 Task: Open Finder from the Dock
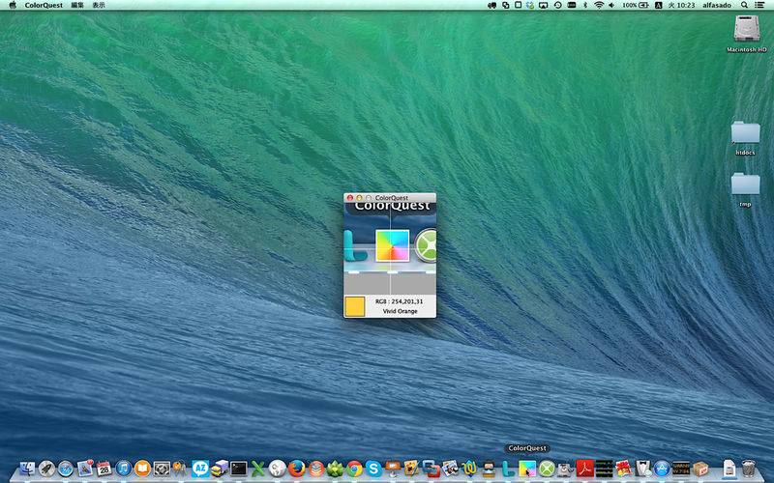pos(27,469)
